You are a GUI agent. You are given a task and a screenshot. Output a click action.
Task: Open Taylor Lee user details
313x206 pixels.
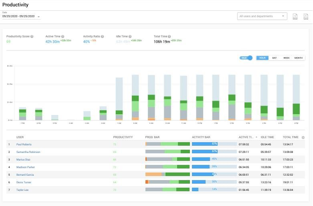click(x=22, y=190)
